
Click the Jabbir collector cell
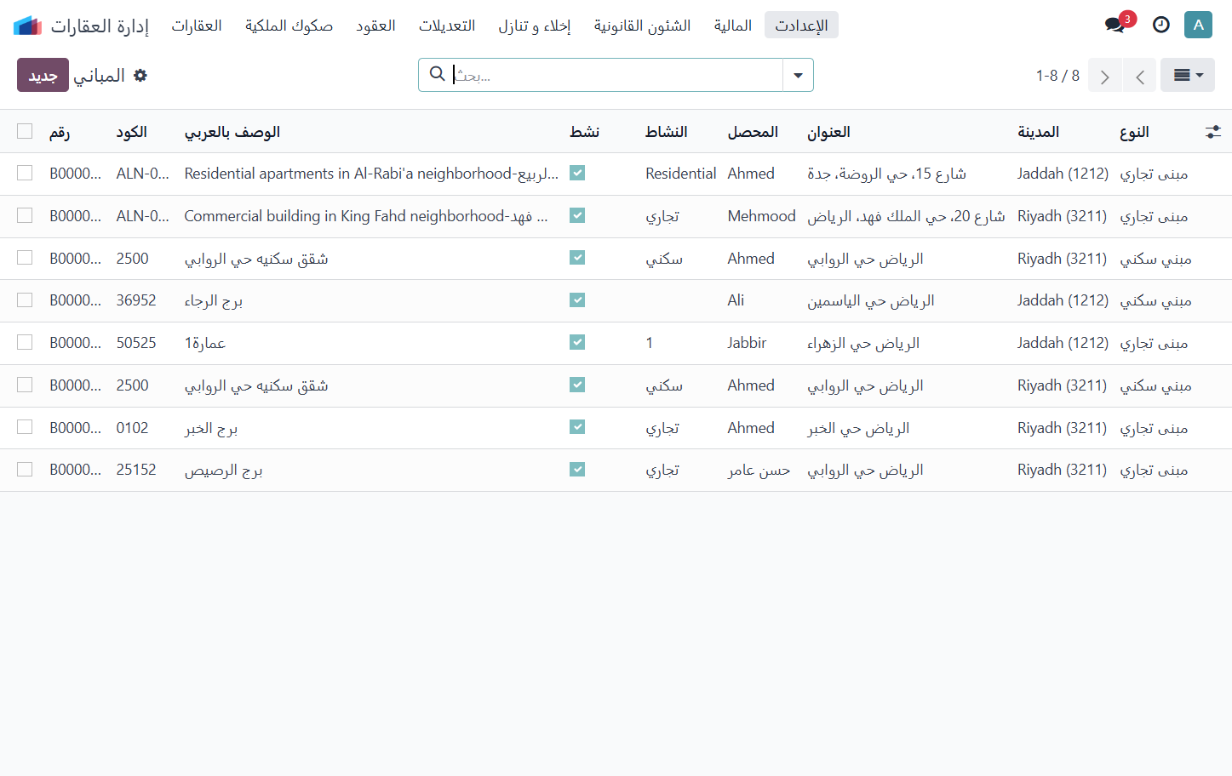coord(747,343)
